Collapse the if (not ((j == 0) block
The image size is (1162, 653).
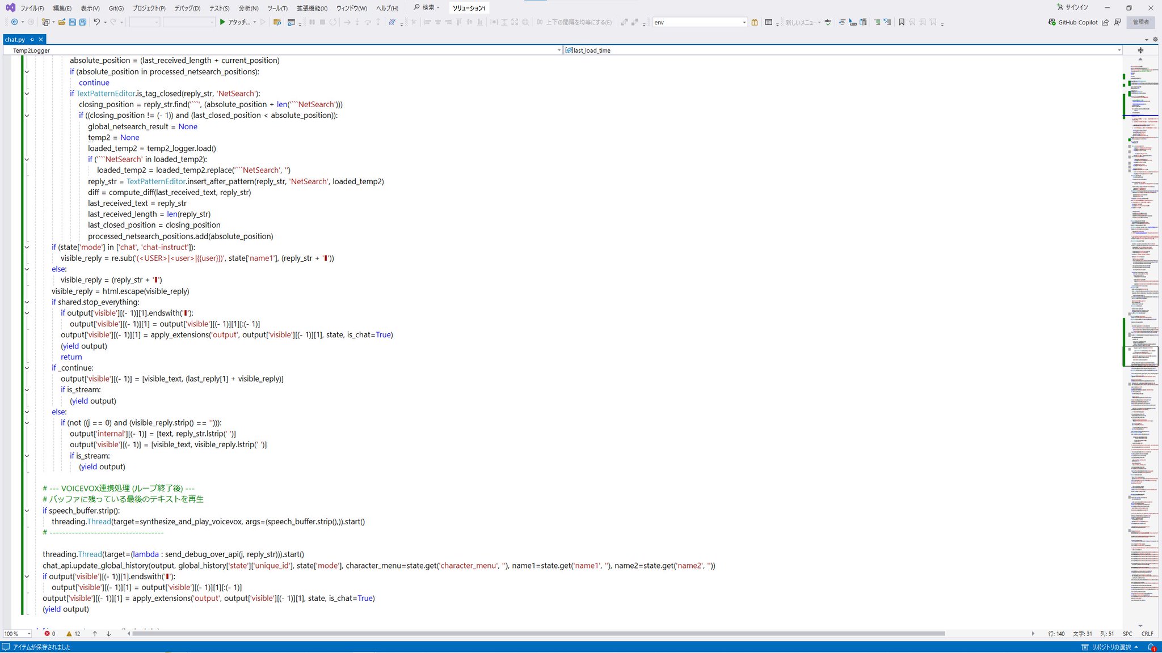[27, 423]
